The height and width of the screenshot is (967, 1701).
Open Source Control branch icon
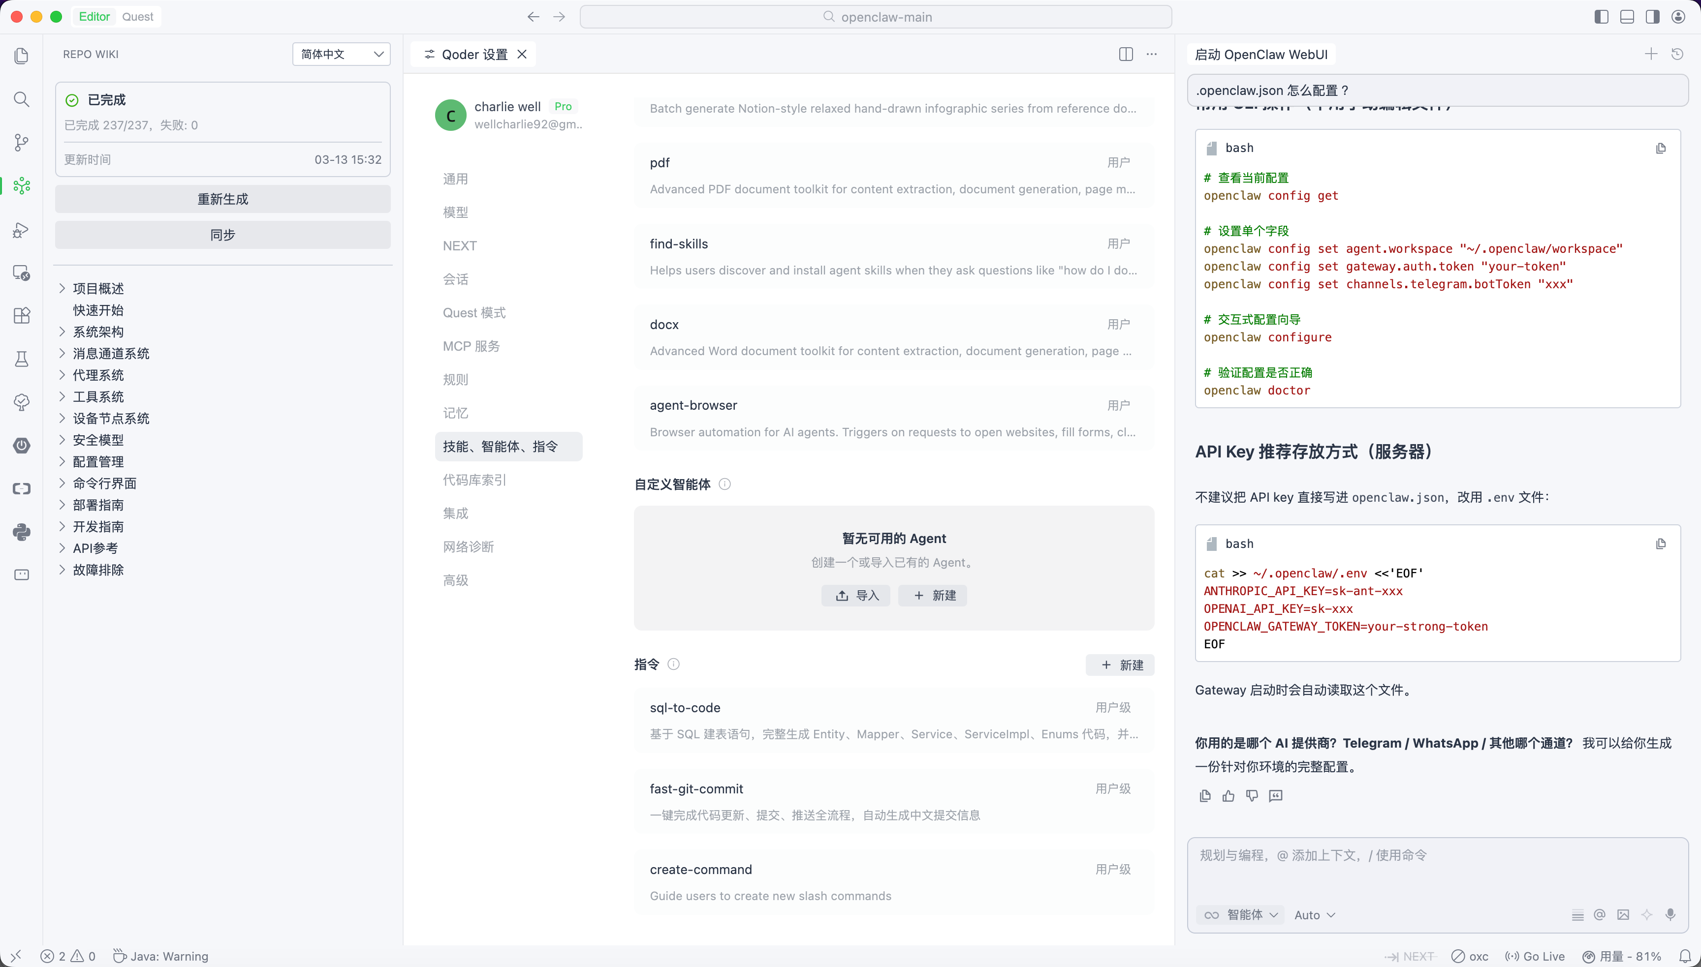coord(21,142)
